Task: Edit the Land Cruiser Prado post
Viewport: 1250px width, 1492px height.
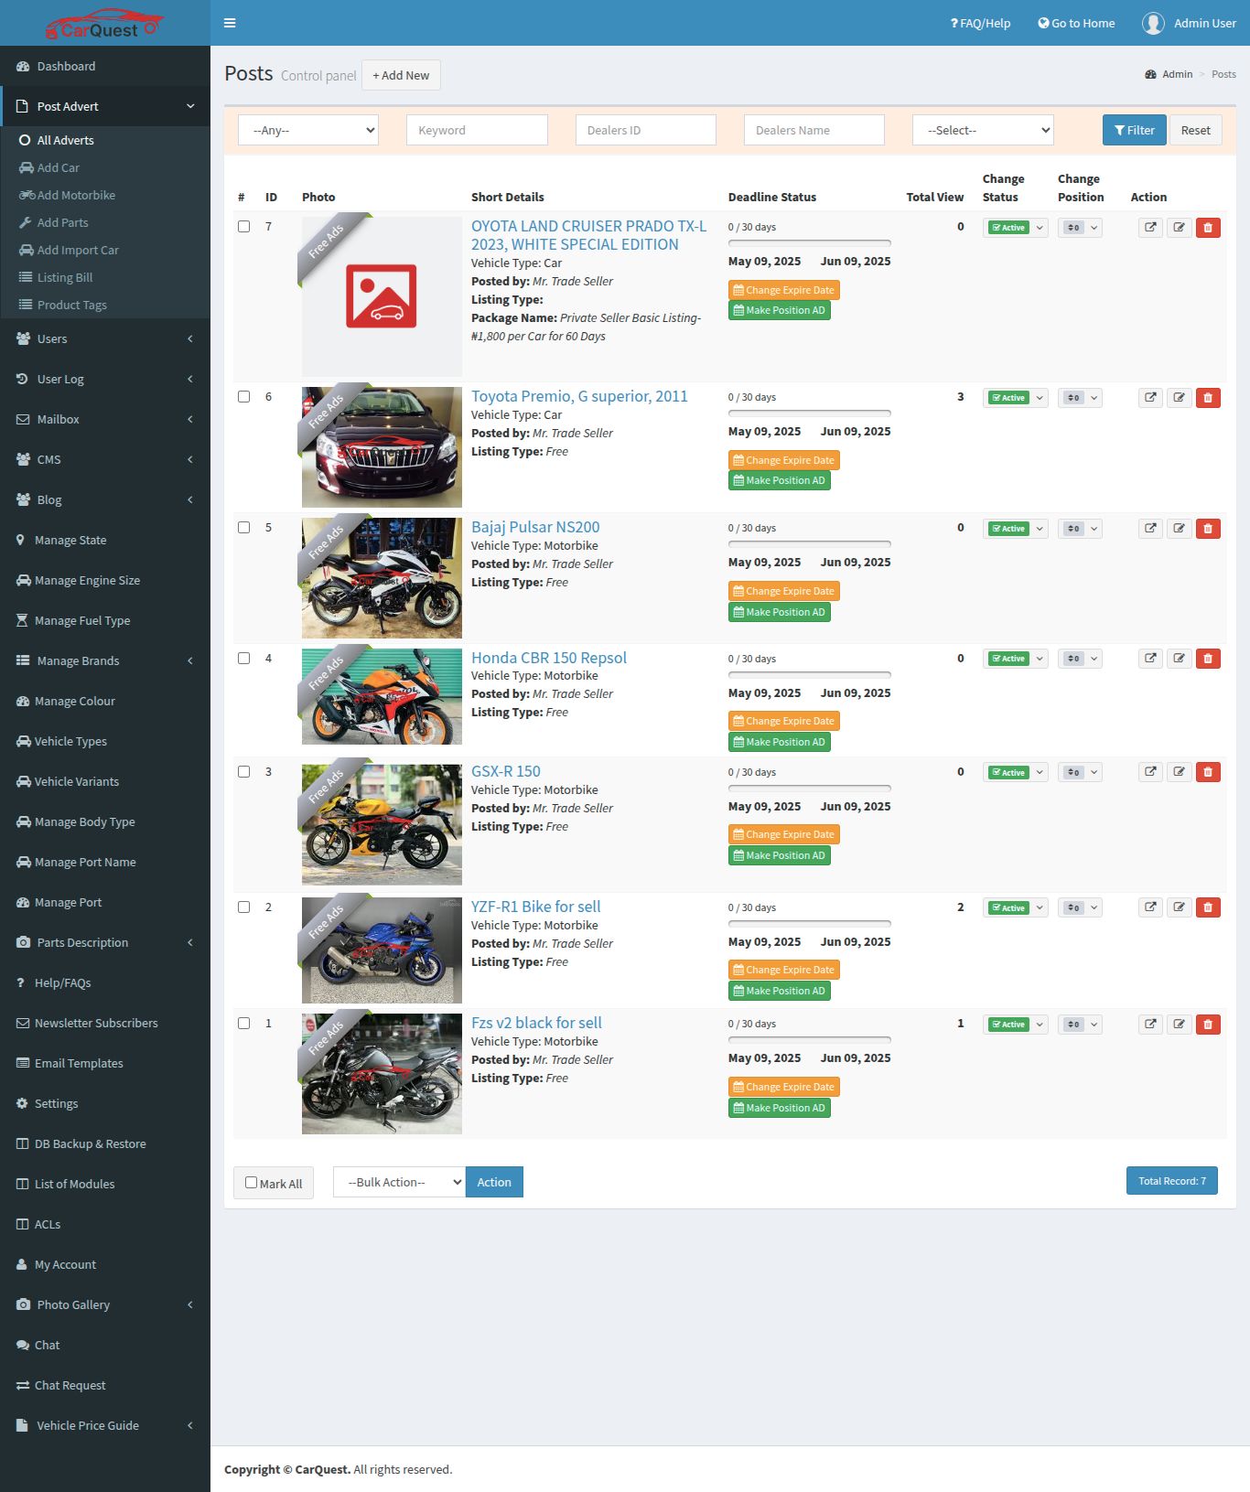Action: [1180, 228]
